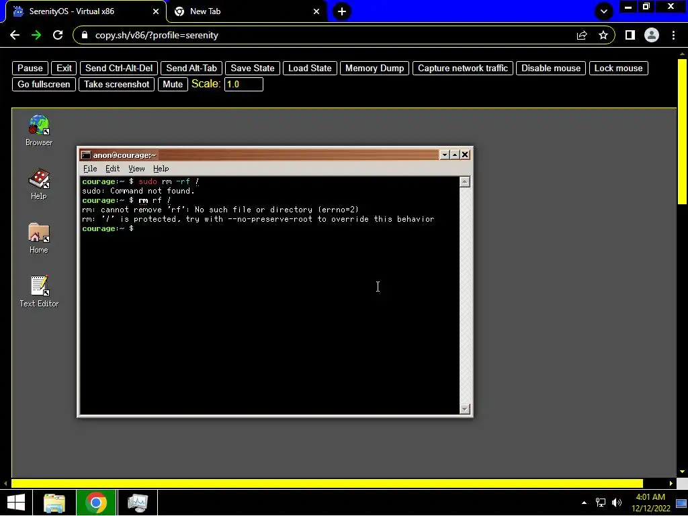Click the page scrollbar right arrow
The image size is (688, 516).
[671, 484]
